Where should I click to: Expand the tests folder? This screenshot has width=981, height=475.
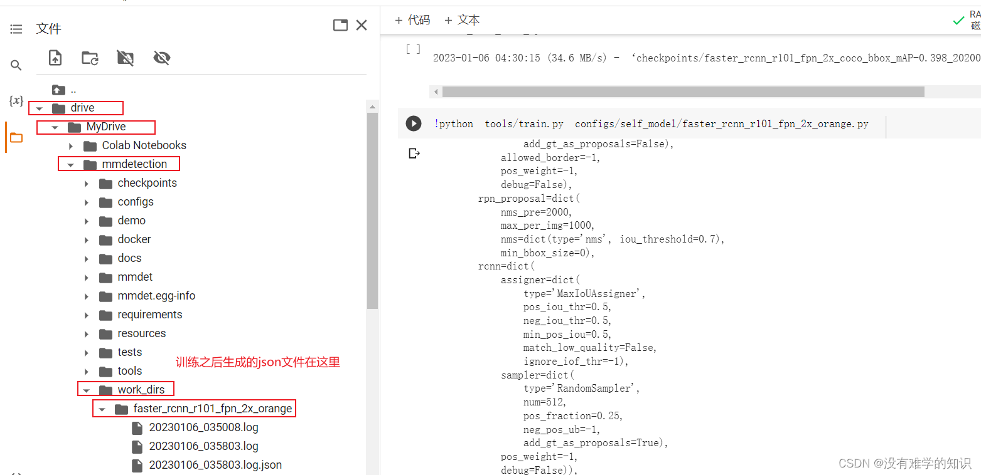[87, 353]
